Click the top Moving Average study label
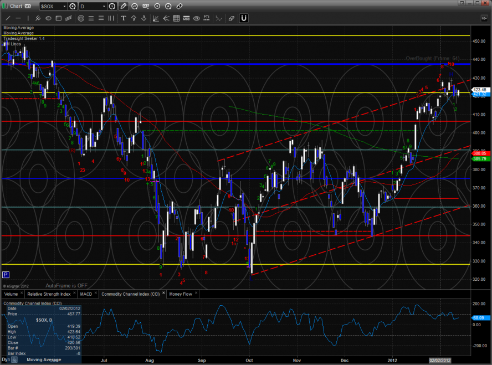 [18, 28]
